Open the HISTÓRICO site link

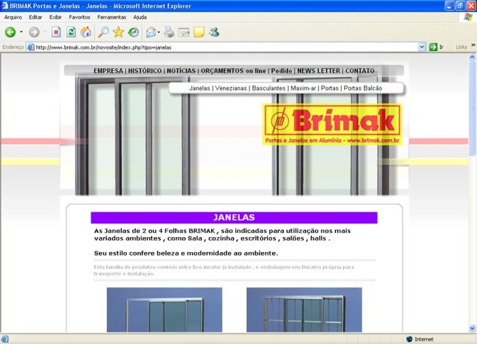click(144, 71)
